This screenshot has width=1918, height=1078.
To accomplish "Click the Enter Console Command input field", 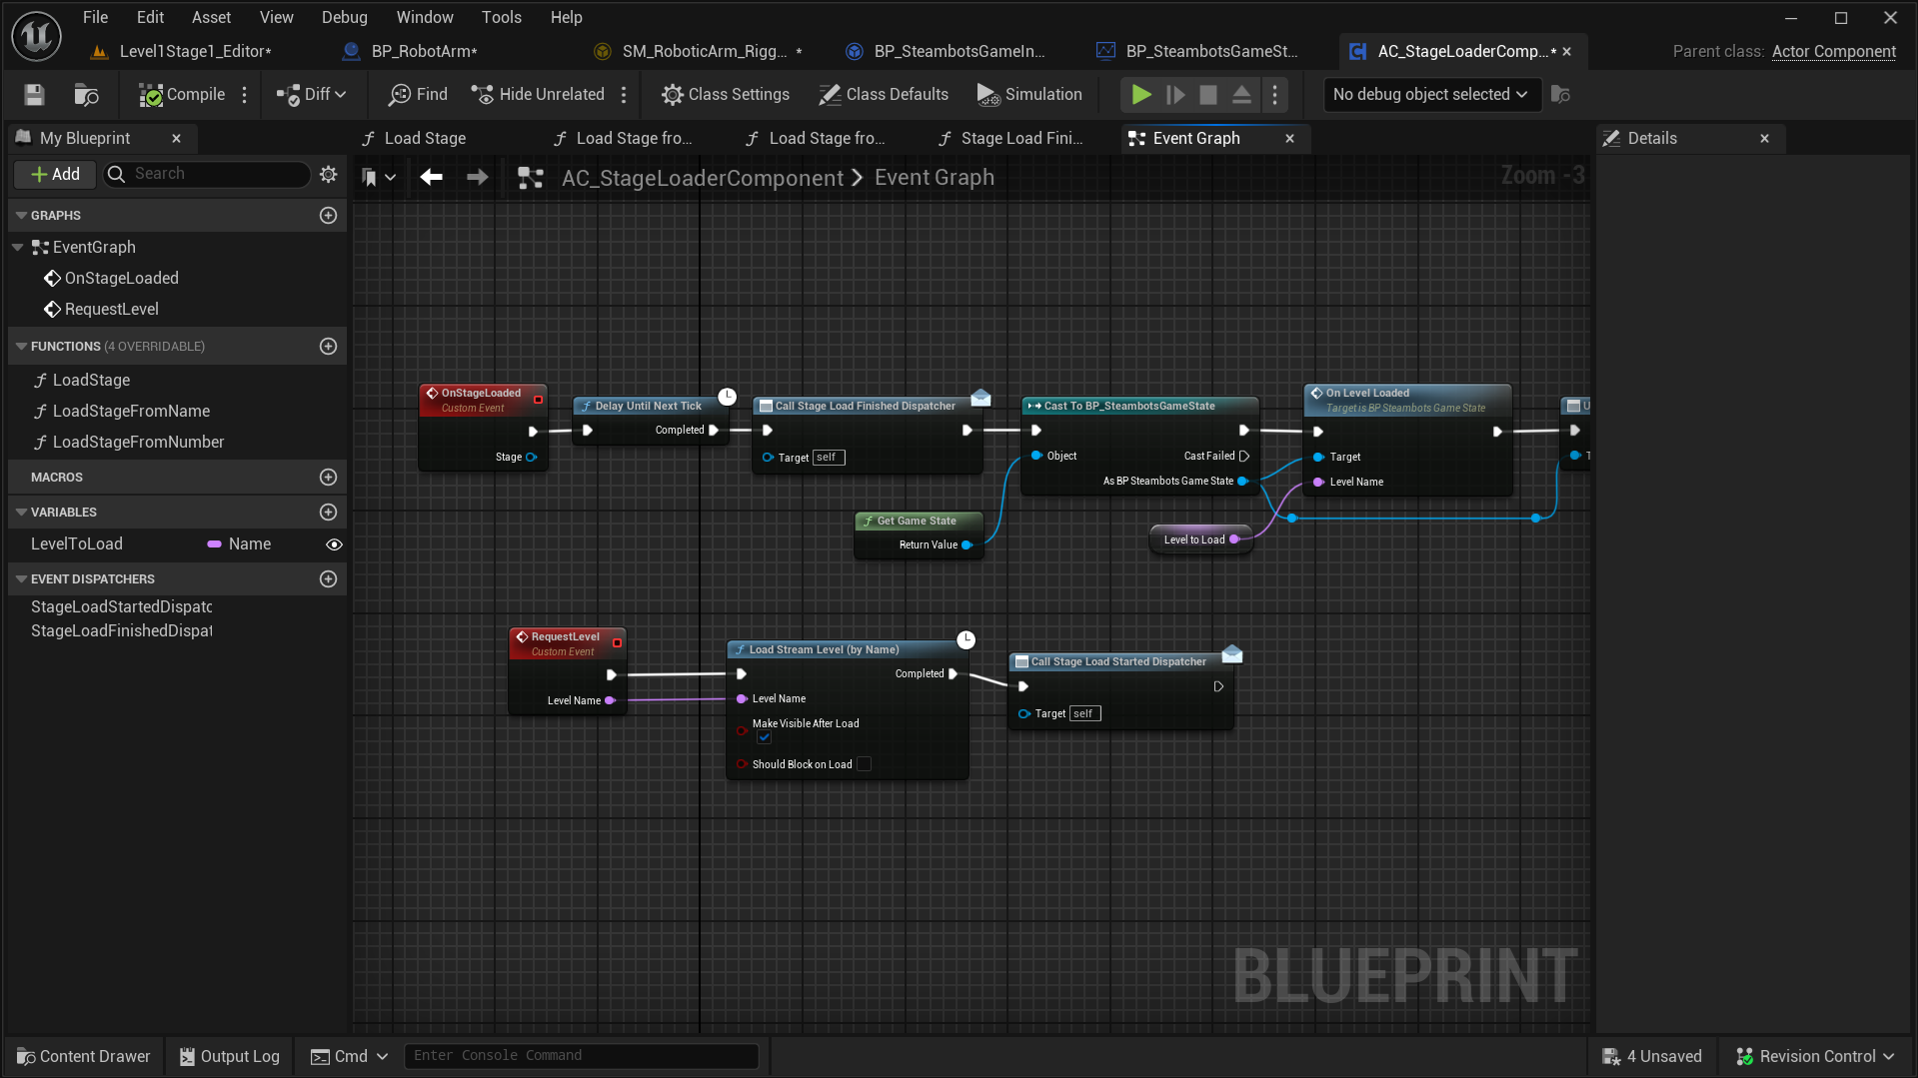I will [x=580, y=1055].
